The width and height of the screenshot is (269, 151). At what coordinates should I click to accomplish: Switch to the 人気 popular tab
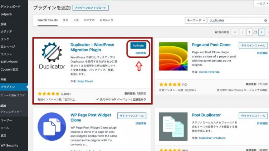pyautogui.click(x=76, y=20)
